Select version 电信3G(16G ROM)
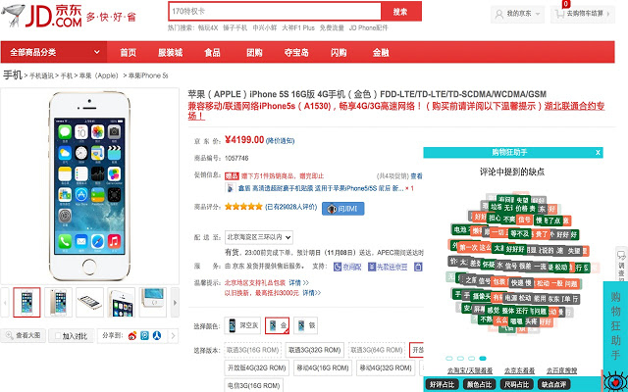This screenshot has width=628, height=392. pos(253,385)
